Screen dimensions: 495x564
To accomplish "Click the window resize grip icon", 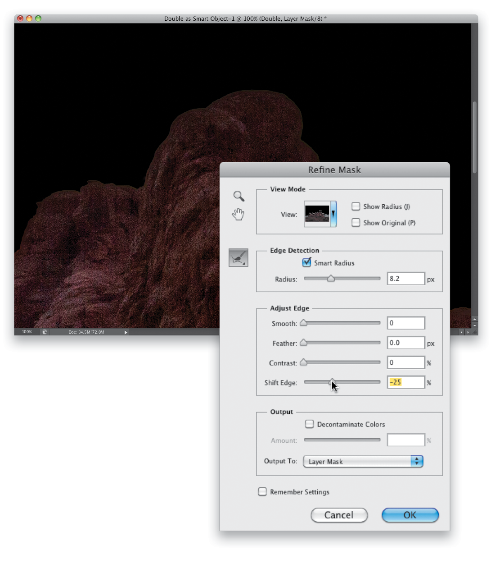I will click(474, 332).
